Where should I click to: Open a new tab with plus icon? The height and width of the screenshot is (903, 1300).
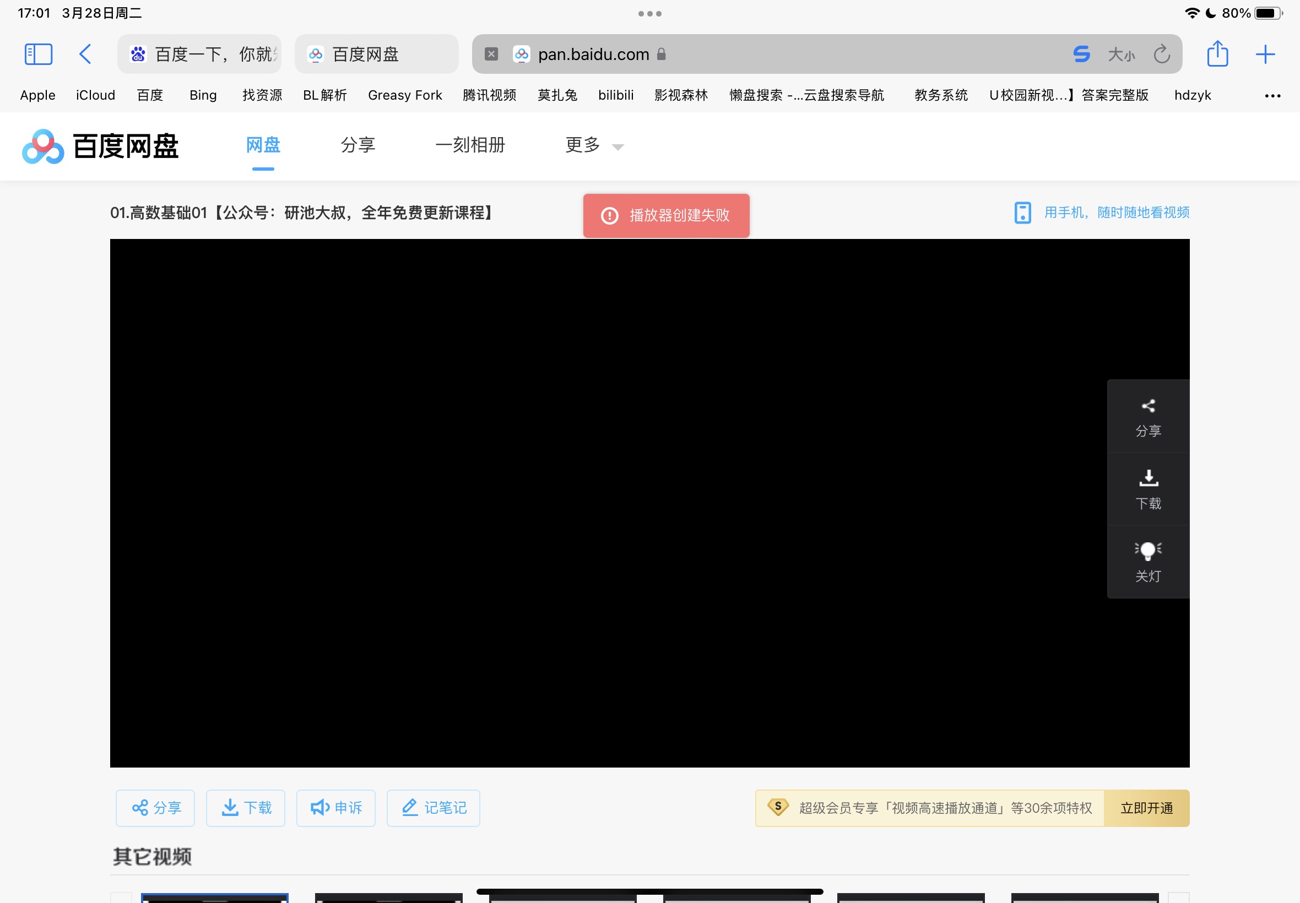1265,55
